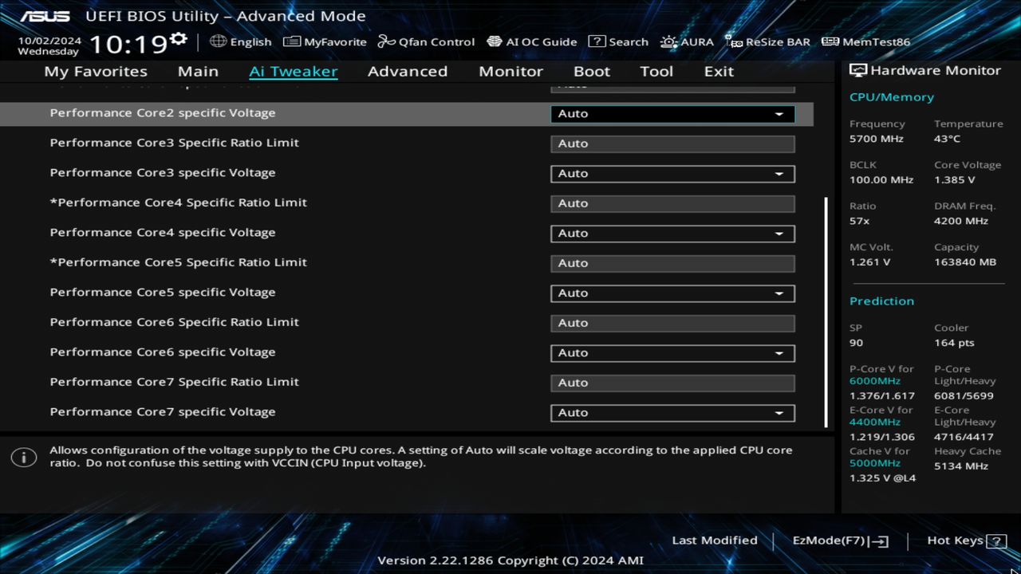Viewport: 1021px width, 574px height.
Task: Open the English language selector
Action: (240, 41)
